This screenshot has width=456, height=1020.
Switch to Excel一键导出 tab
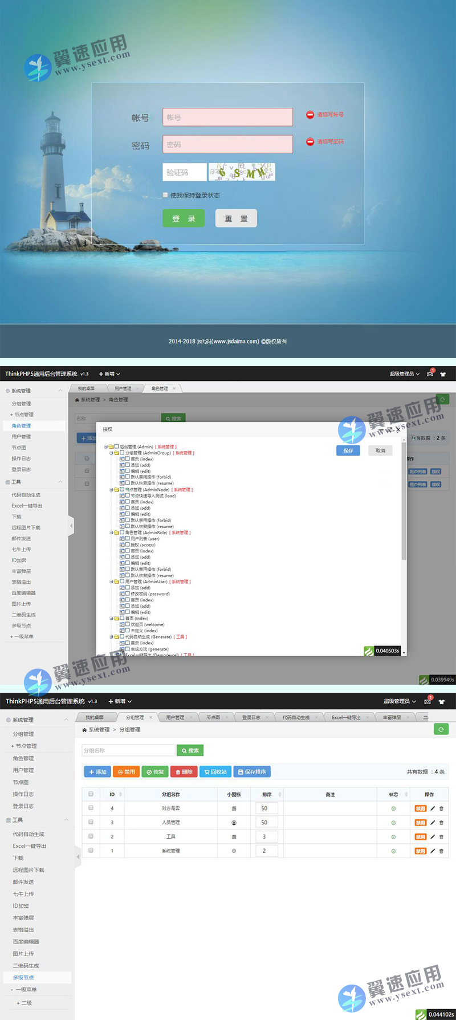tap(346, 717)
